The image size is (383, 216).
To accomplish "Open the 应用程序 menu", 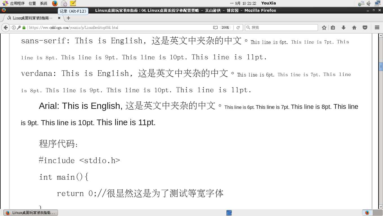I will coord(17,3).
